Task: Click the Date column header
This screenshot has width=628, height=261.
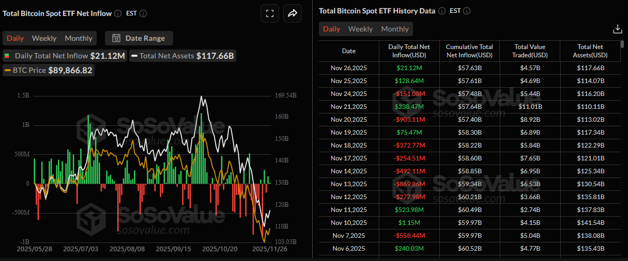Action: coord(349,51)
